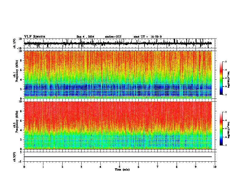Image resolution: width=242 pixels, height=187 pixels.
Task: Click the "6" kHz tick of ch.1 spectrogram
Action: point(21,70)
